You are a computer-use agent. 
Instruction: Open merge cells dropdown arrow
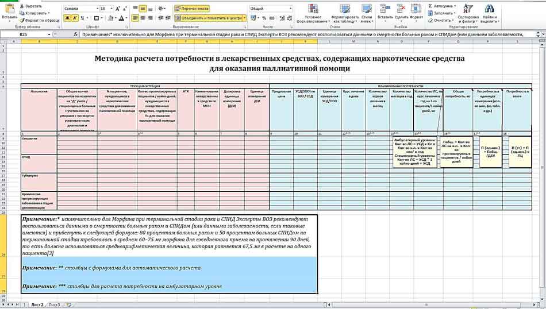point(244,18)
